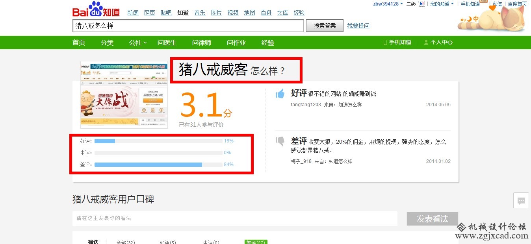This screenshot has width=531, height=244.
Task: Switch to the 地图 search tab
Action: coord(250,13)
